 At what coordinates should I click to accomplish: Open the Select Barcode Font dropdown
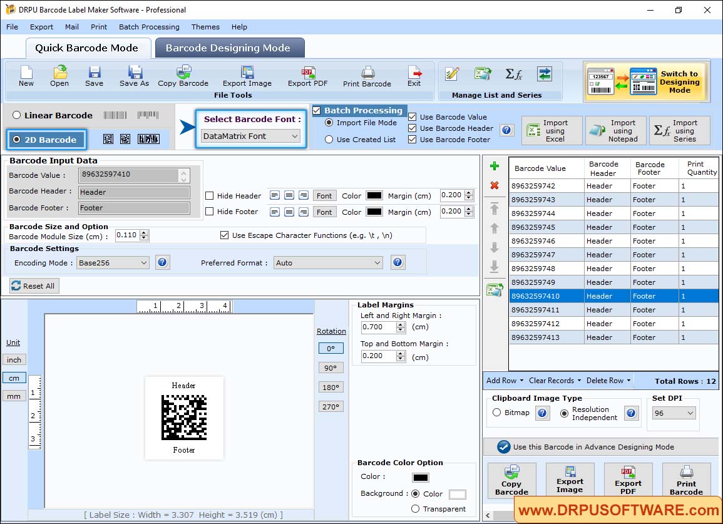point(251,136)
